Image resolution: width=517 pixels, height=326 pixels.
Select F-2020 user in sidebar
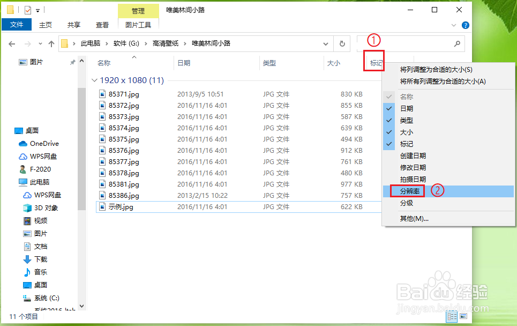click(35, 169)
